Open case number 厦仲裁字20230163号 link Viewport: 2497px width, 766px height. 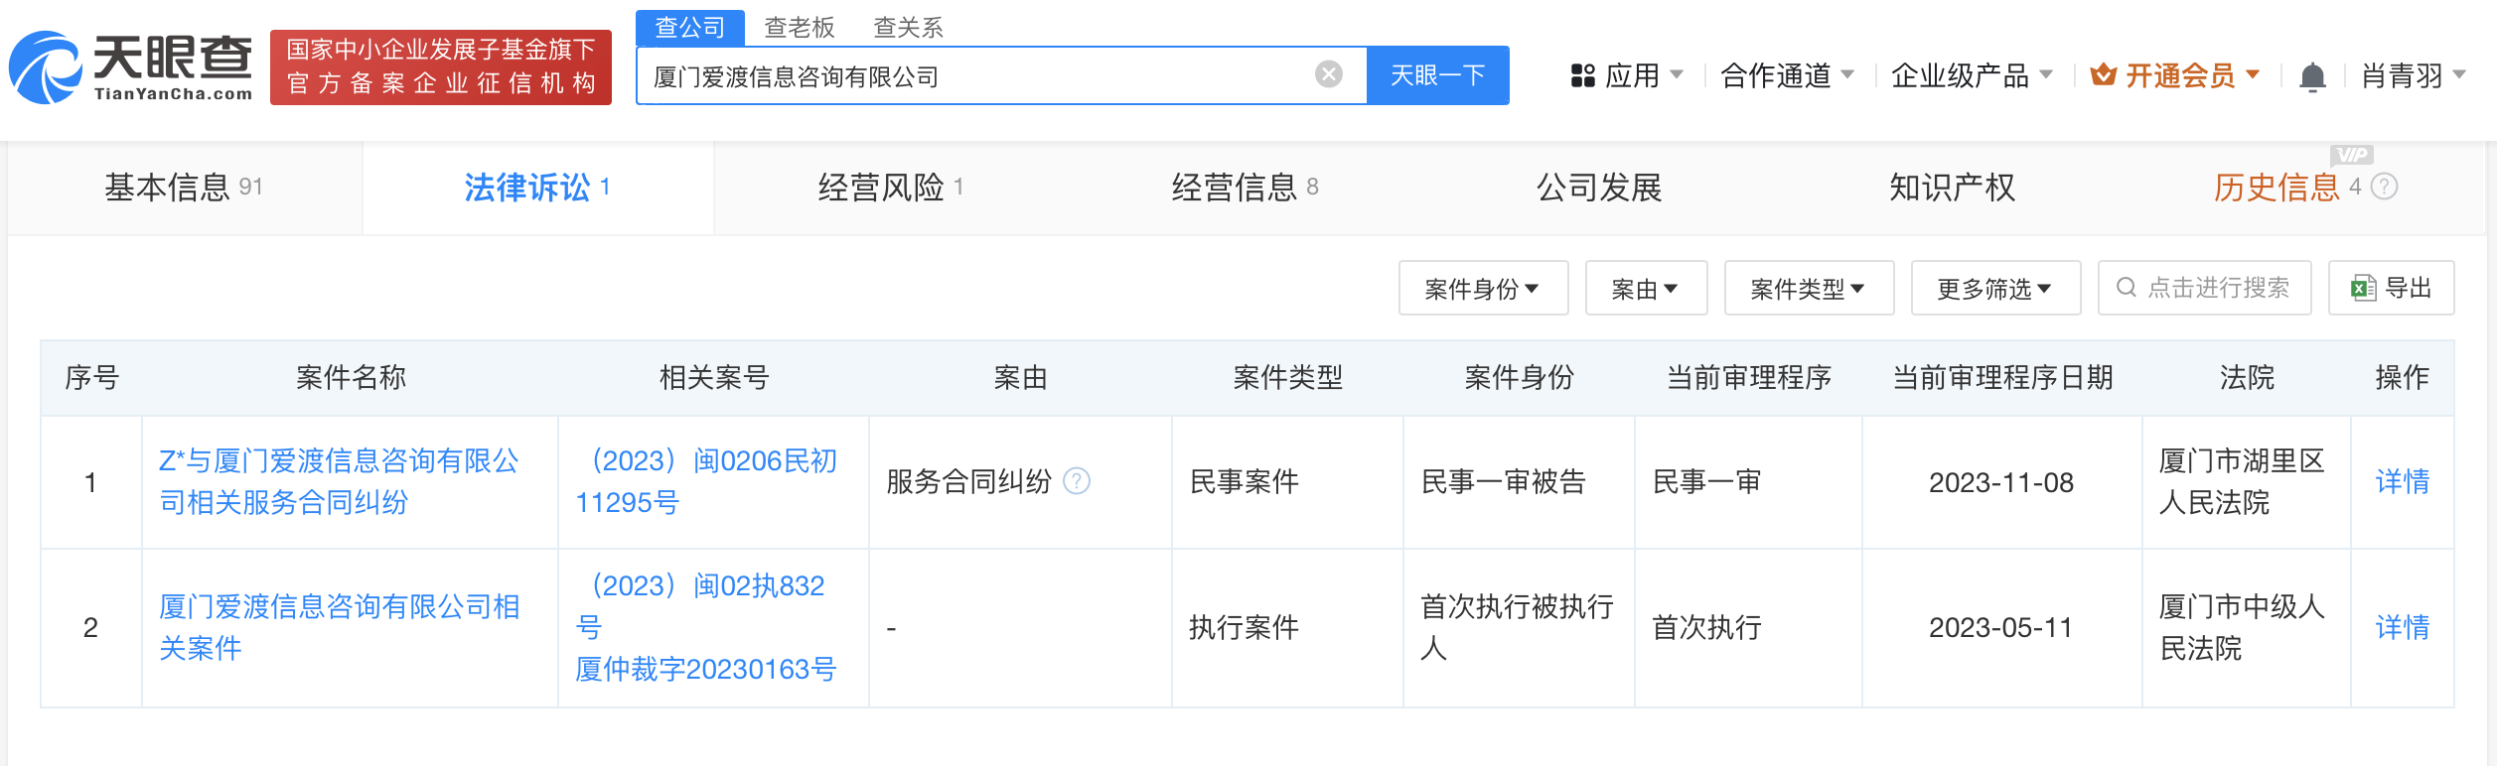click(706, 670)
